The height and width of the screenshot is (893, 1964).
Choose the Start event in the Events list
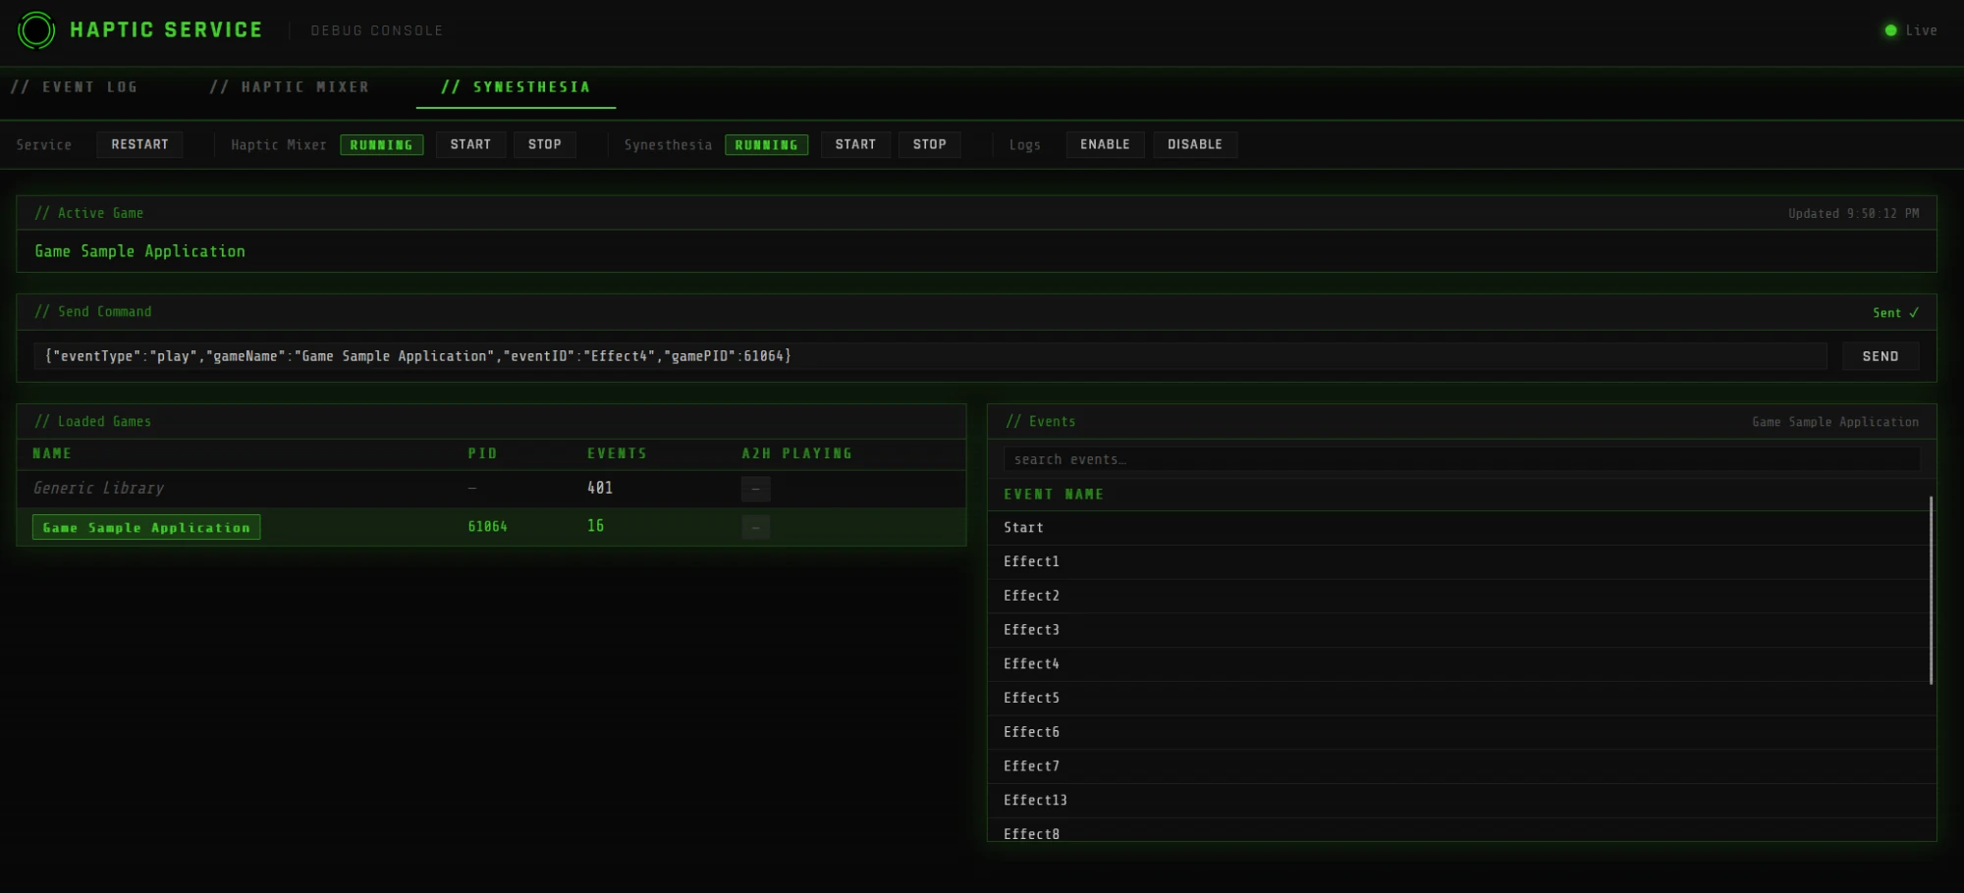coord(1461,528)
